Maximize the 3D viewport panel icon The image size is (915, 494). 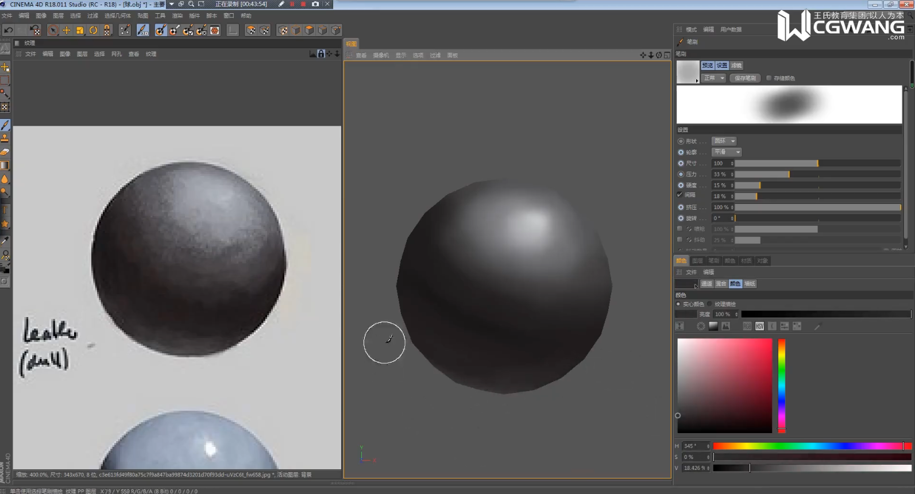pos(667,55)
